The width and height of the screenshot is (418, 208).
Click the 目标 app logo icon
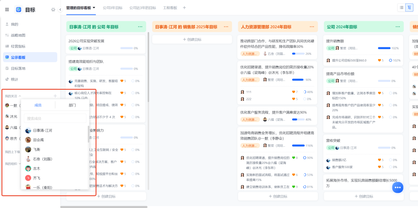(x=18, y=10)
